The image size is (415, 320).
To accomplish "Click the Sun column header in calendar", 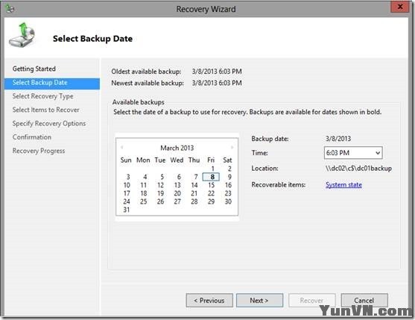I will pyautogui.click(x=126, y=160).
